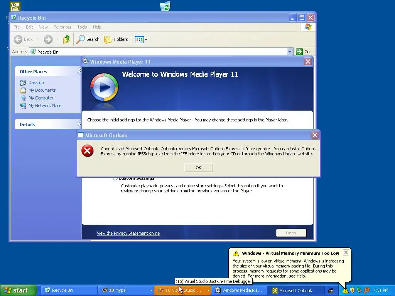Select the Custom Settings radio button

pyautogui.click(x=115, y=178)
